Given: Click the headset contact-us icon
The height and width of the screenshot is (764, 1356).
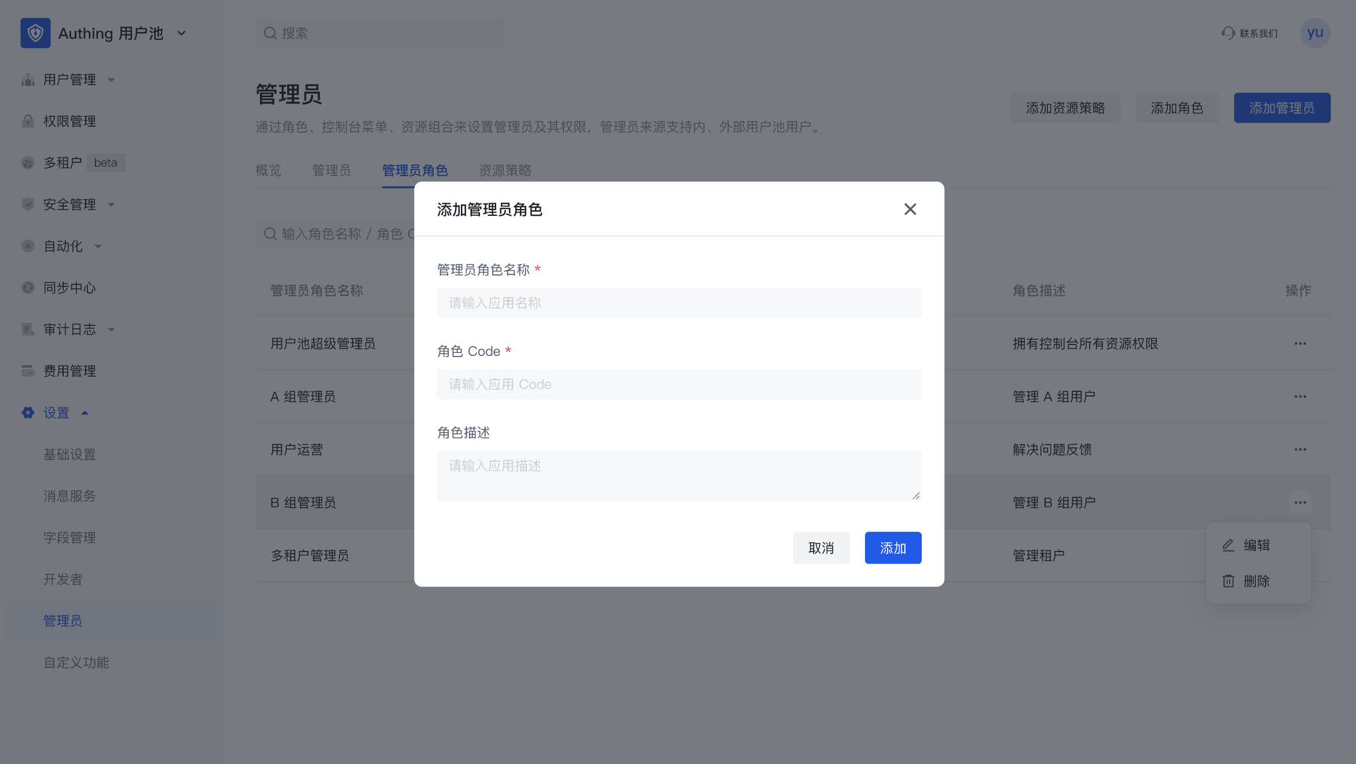Looking at the screenshot, I should point(1228,33).
